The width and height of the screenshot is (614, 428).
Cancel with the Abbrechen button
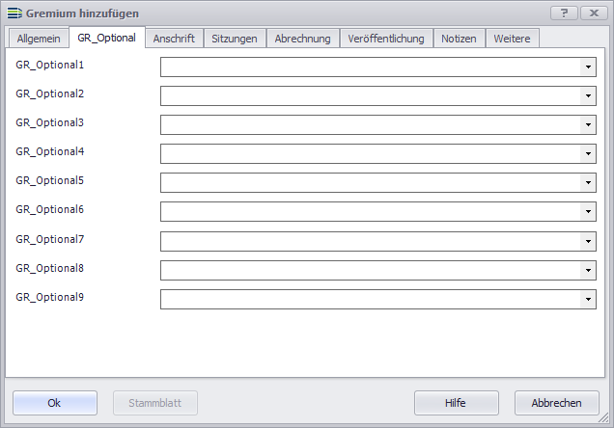click(557, 403)
